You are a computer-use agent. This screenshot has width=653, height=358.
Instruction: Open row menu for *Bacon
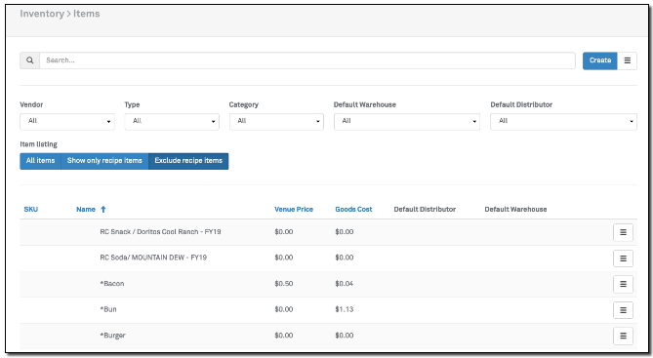[623, 284]
